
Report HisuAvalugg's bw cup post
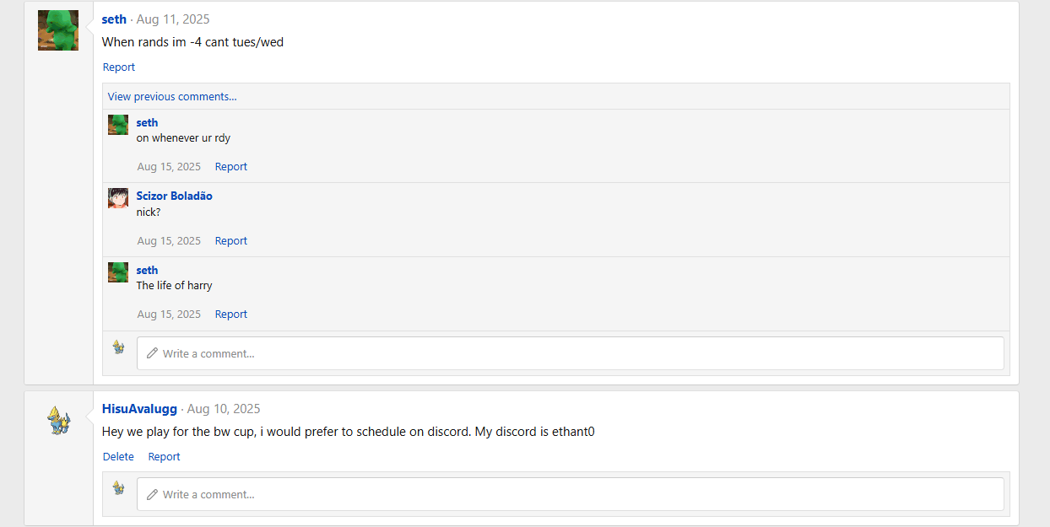pos(164,456)
